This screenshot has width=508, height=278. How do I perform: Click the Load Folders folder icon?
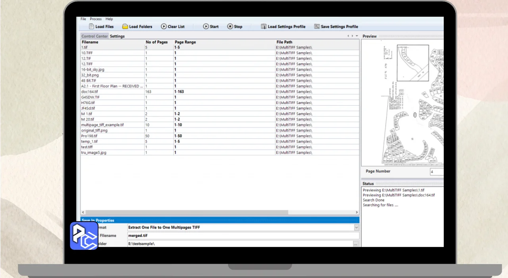(x=125, y=27)
